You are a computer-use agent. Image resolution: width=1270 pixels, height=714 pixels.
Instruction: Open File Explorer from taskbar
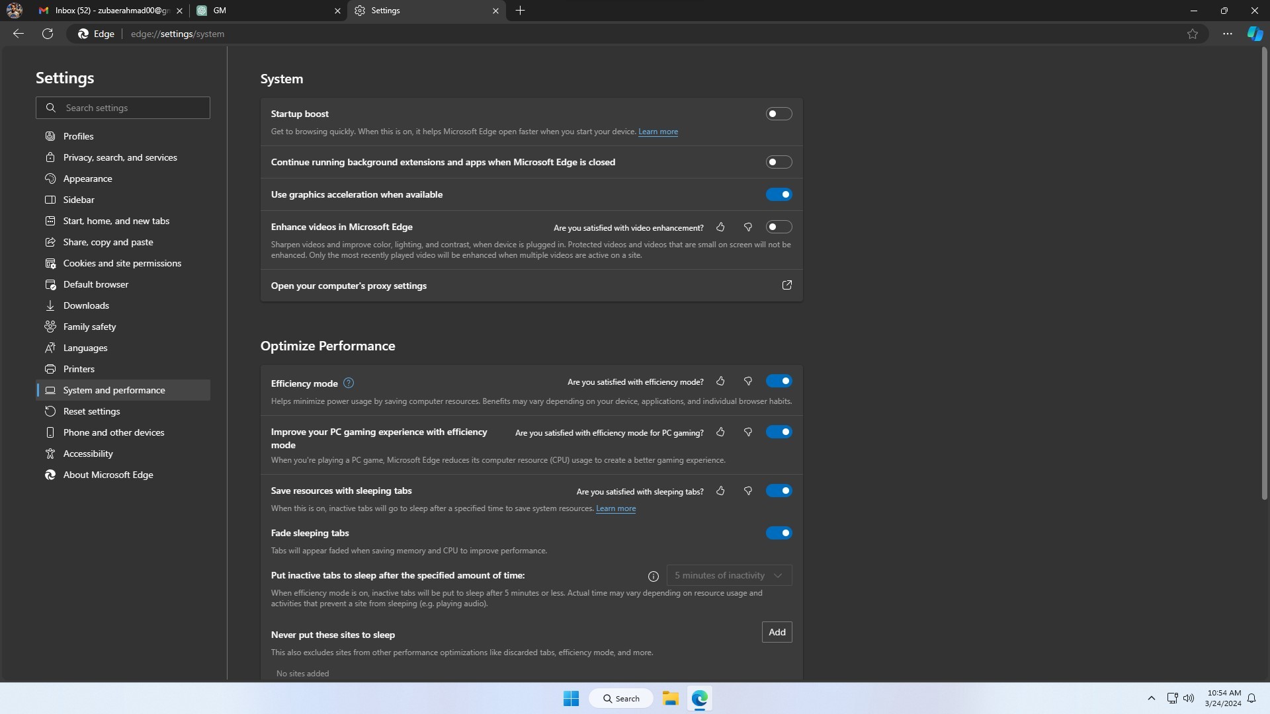click(670, 698)
